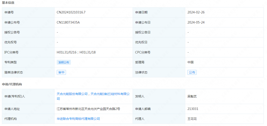Image resolution: width=267 pixels, height=126 pixels.
Task: Click the 申请人邮编 field label
Action: [143, 109]
